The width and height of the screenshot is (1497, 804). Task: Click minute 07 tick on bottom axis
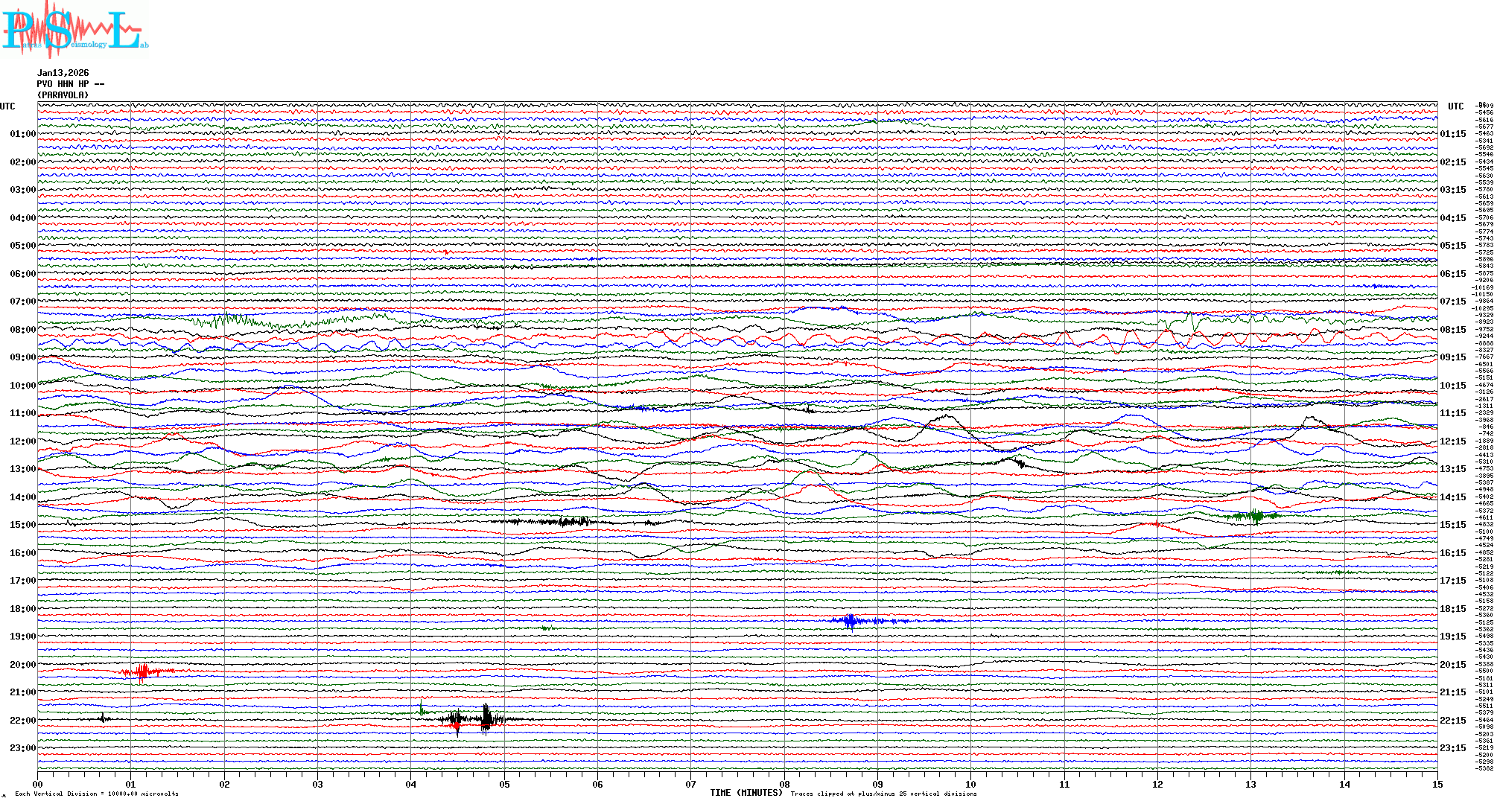690,784
